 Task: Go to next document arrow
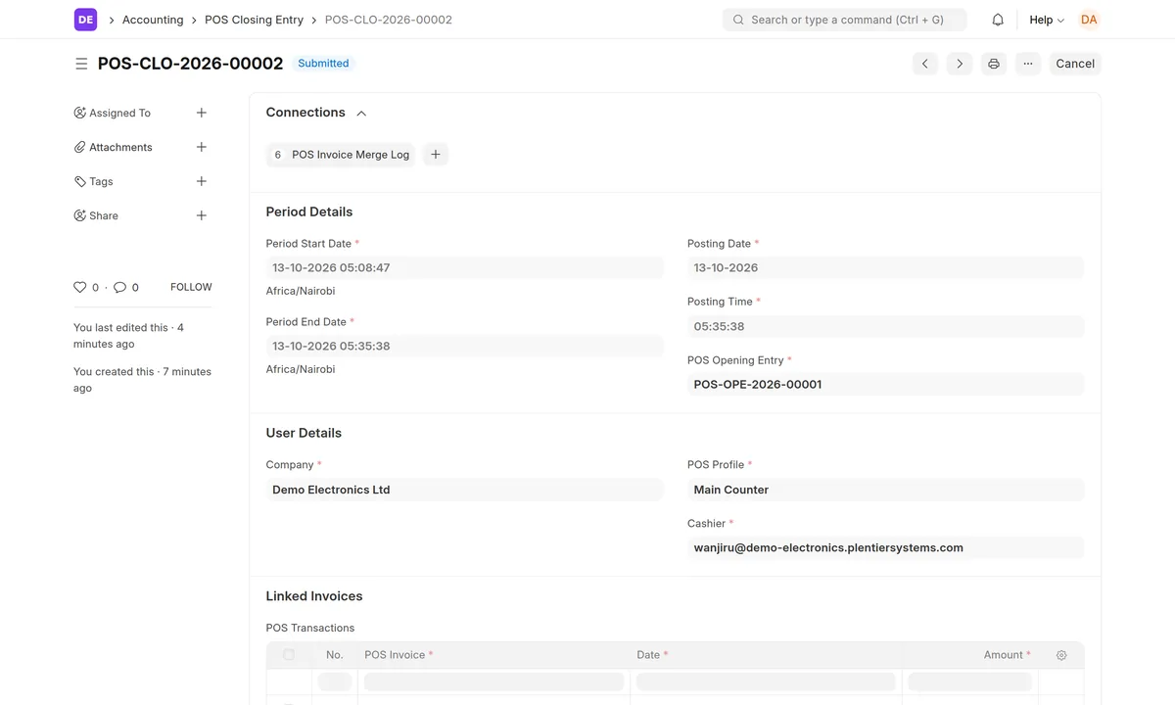click(960, 64)
